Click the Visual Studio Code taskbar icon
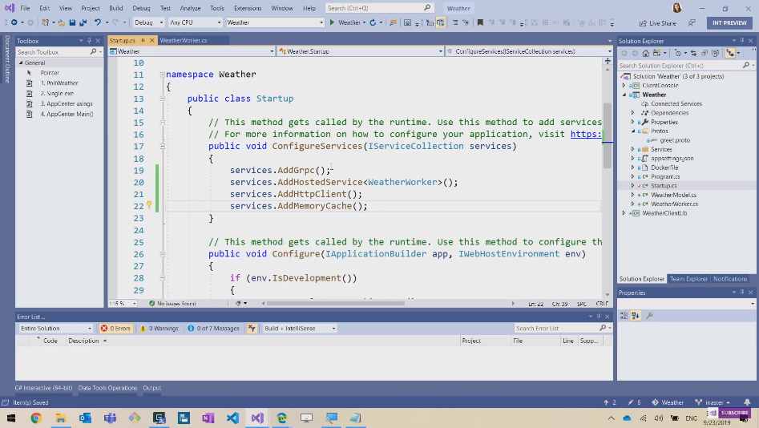The width and height of the screenshot is (759, 428). click(x=232, y=418)
